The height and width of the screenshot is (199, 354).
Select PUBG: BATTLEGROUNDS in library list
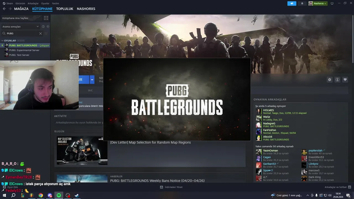tap(25, 45)
